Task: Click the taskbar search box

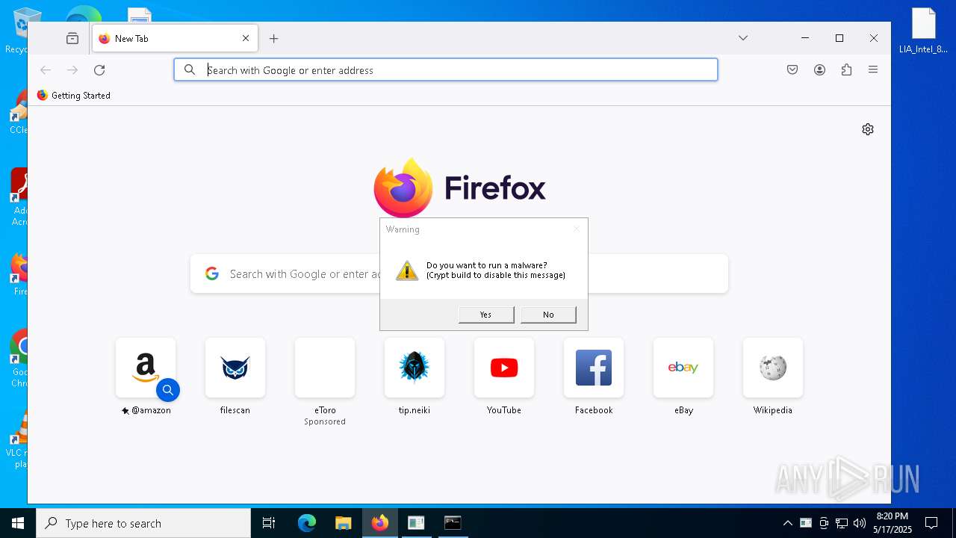Action: click(143, 523)
